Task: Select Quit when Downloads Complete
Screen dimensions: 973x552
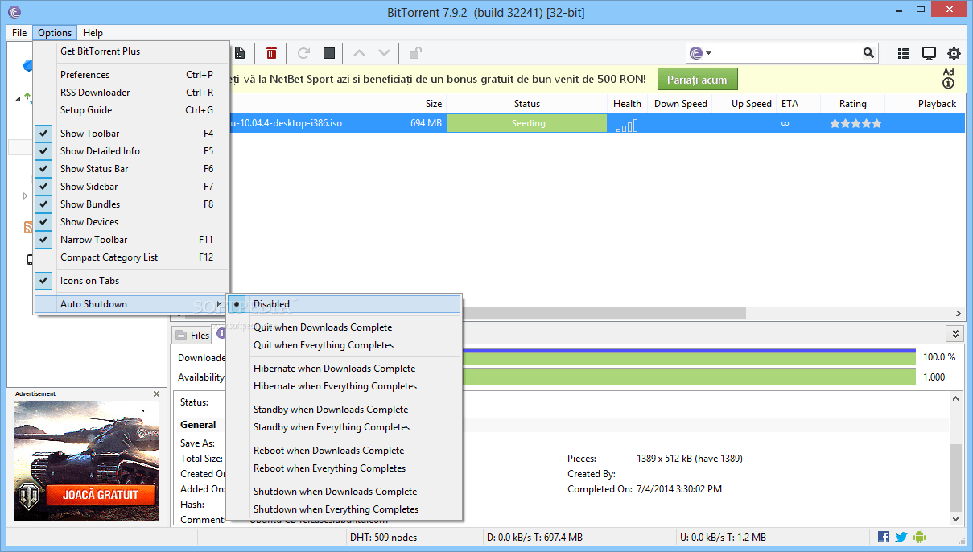Action: [x=344, y=327]
